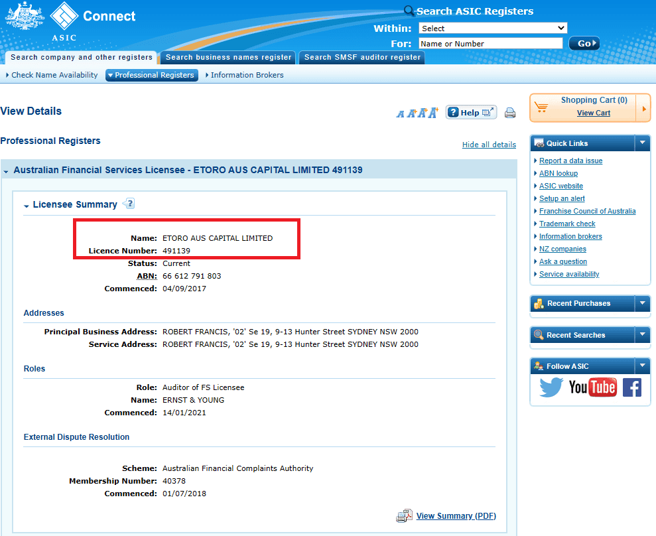Viewport: 656px width, 536px height.
Task: Click the Australian coat of arms ASIC logo
Action: point(25,16)
